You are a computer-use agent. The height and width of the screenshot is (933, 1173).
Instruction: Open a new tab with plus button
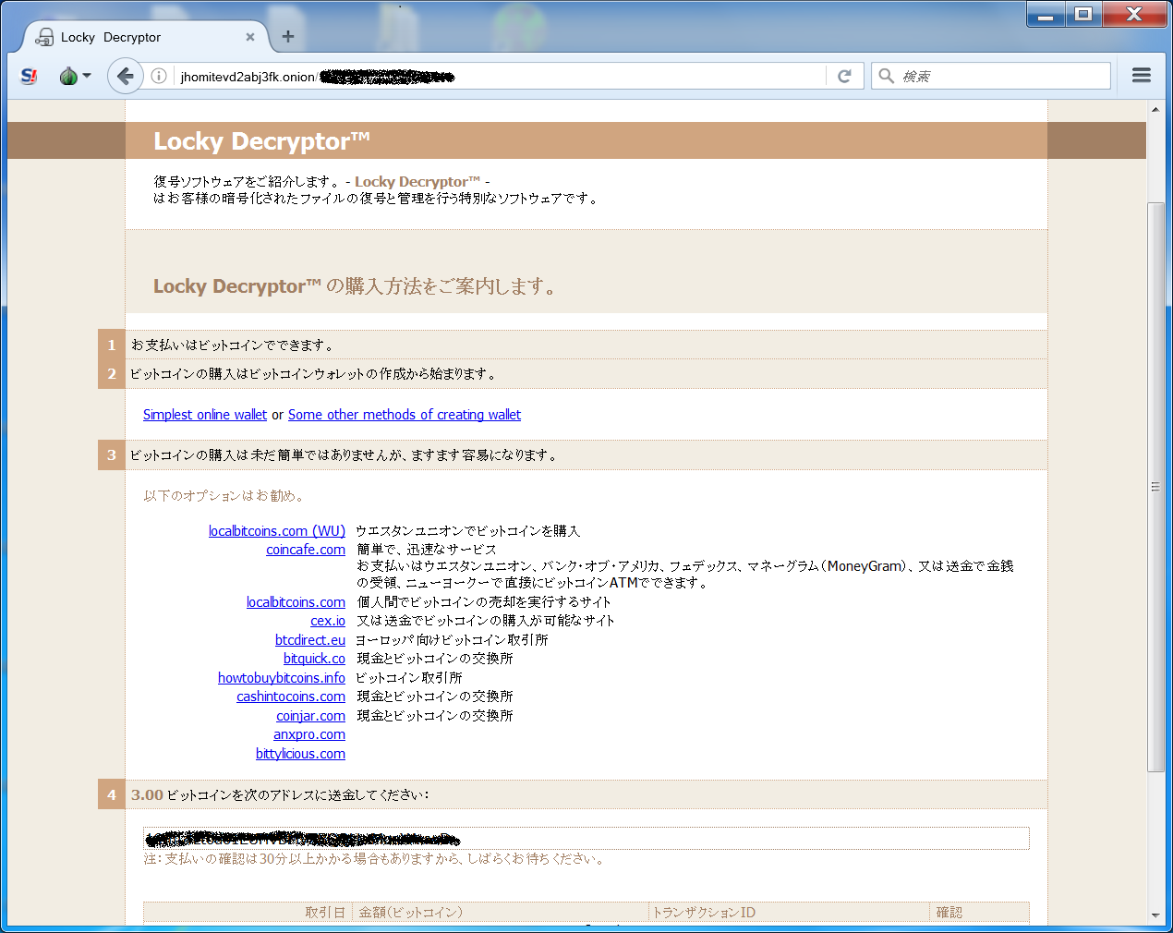coord(288,36)
